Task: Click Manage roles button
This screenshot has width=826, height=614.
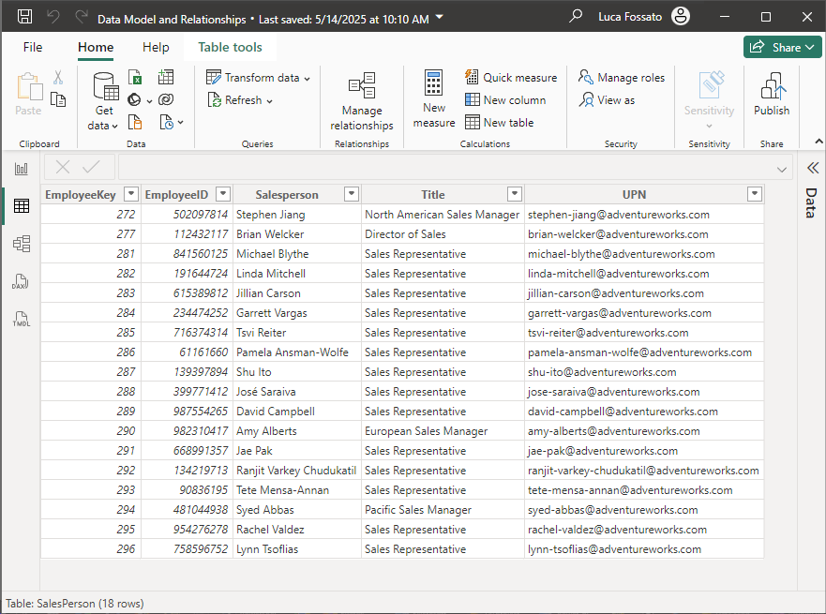Action: (x=621, y=78)
